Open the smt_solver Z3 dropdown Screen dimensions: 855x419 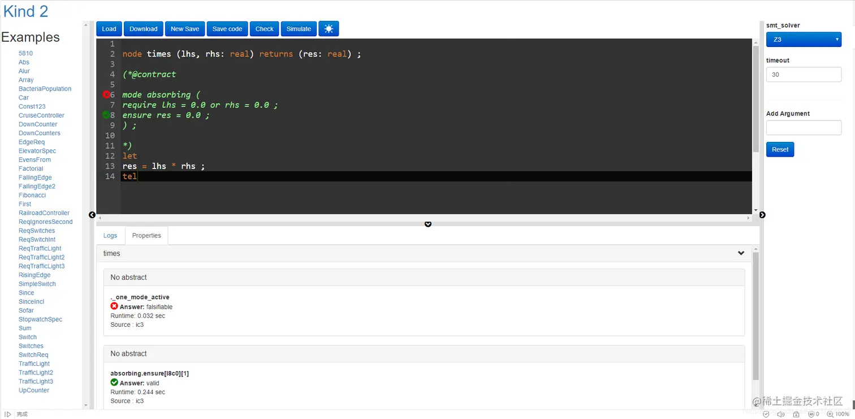[804, 40]
